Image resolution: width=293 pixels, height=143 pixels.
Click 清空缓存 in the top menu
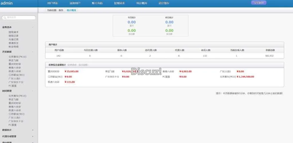pos(164,3)
